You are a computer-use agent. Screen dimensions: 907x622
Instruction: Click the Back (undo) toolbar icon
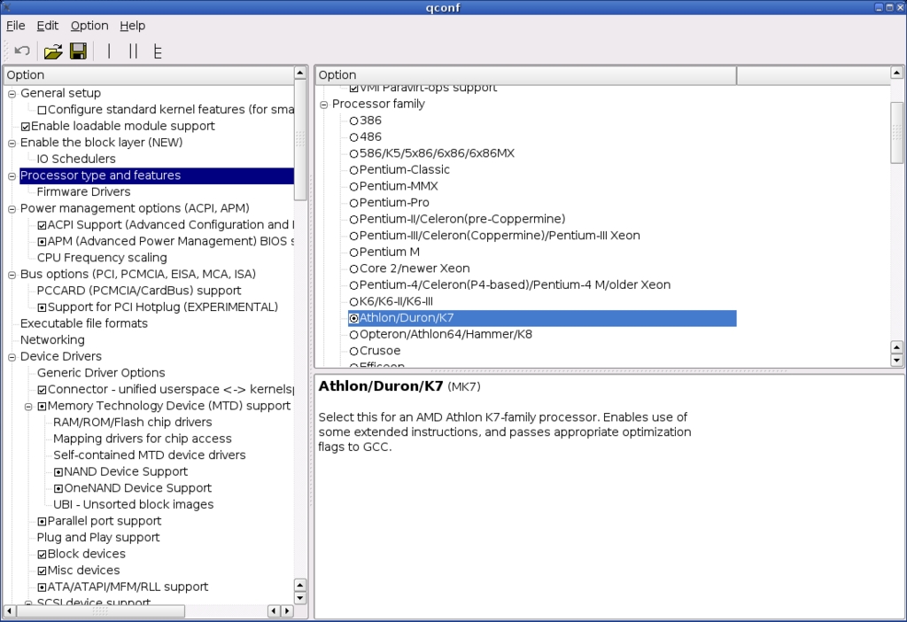tap(22, 51)
